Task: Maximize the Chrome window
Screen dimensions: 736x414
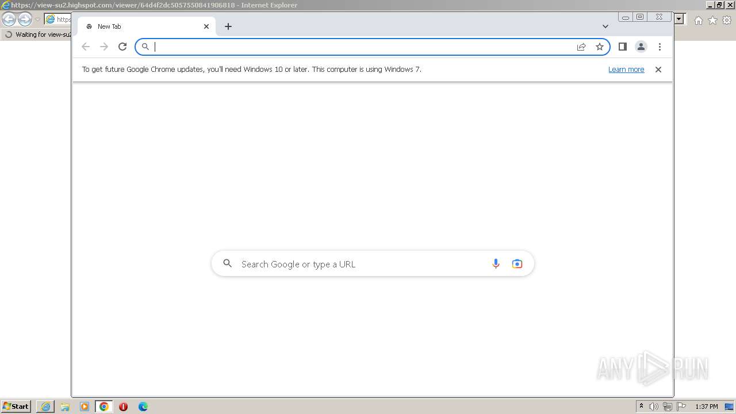Action: click(640, 17)
